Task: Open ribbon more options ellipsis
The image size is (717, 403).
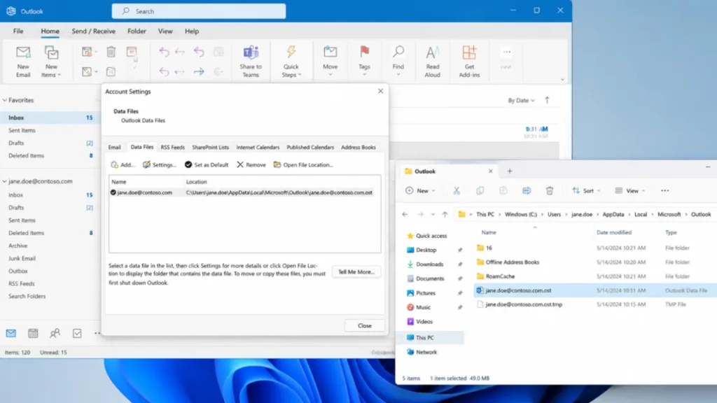Action: coord(507,52)
